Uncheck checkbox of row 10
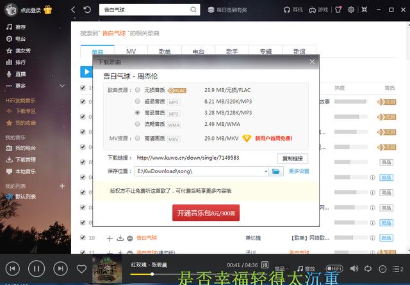Viewport: 410px width, 285px height. (x=83, y=238)
